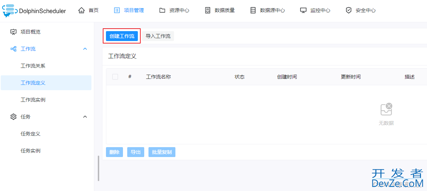
Task: Click the sidebar vertical scrollbar
Action: point(99,168)
